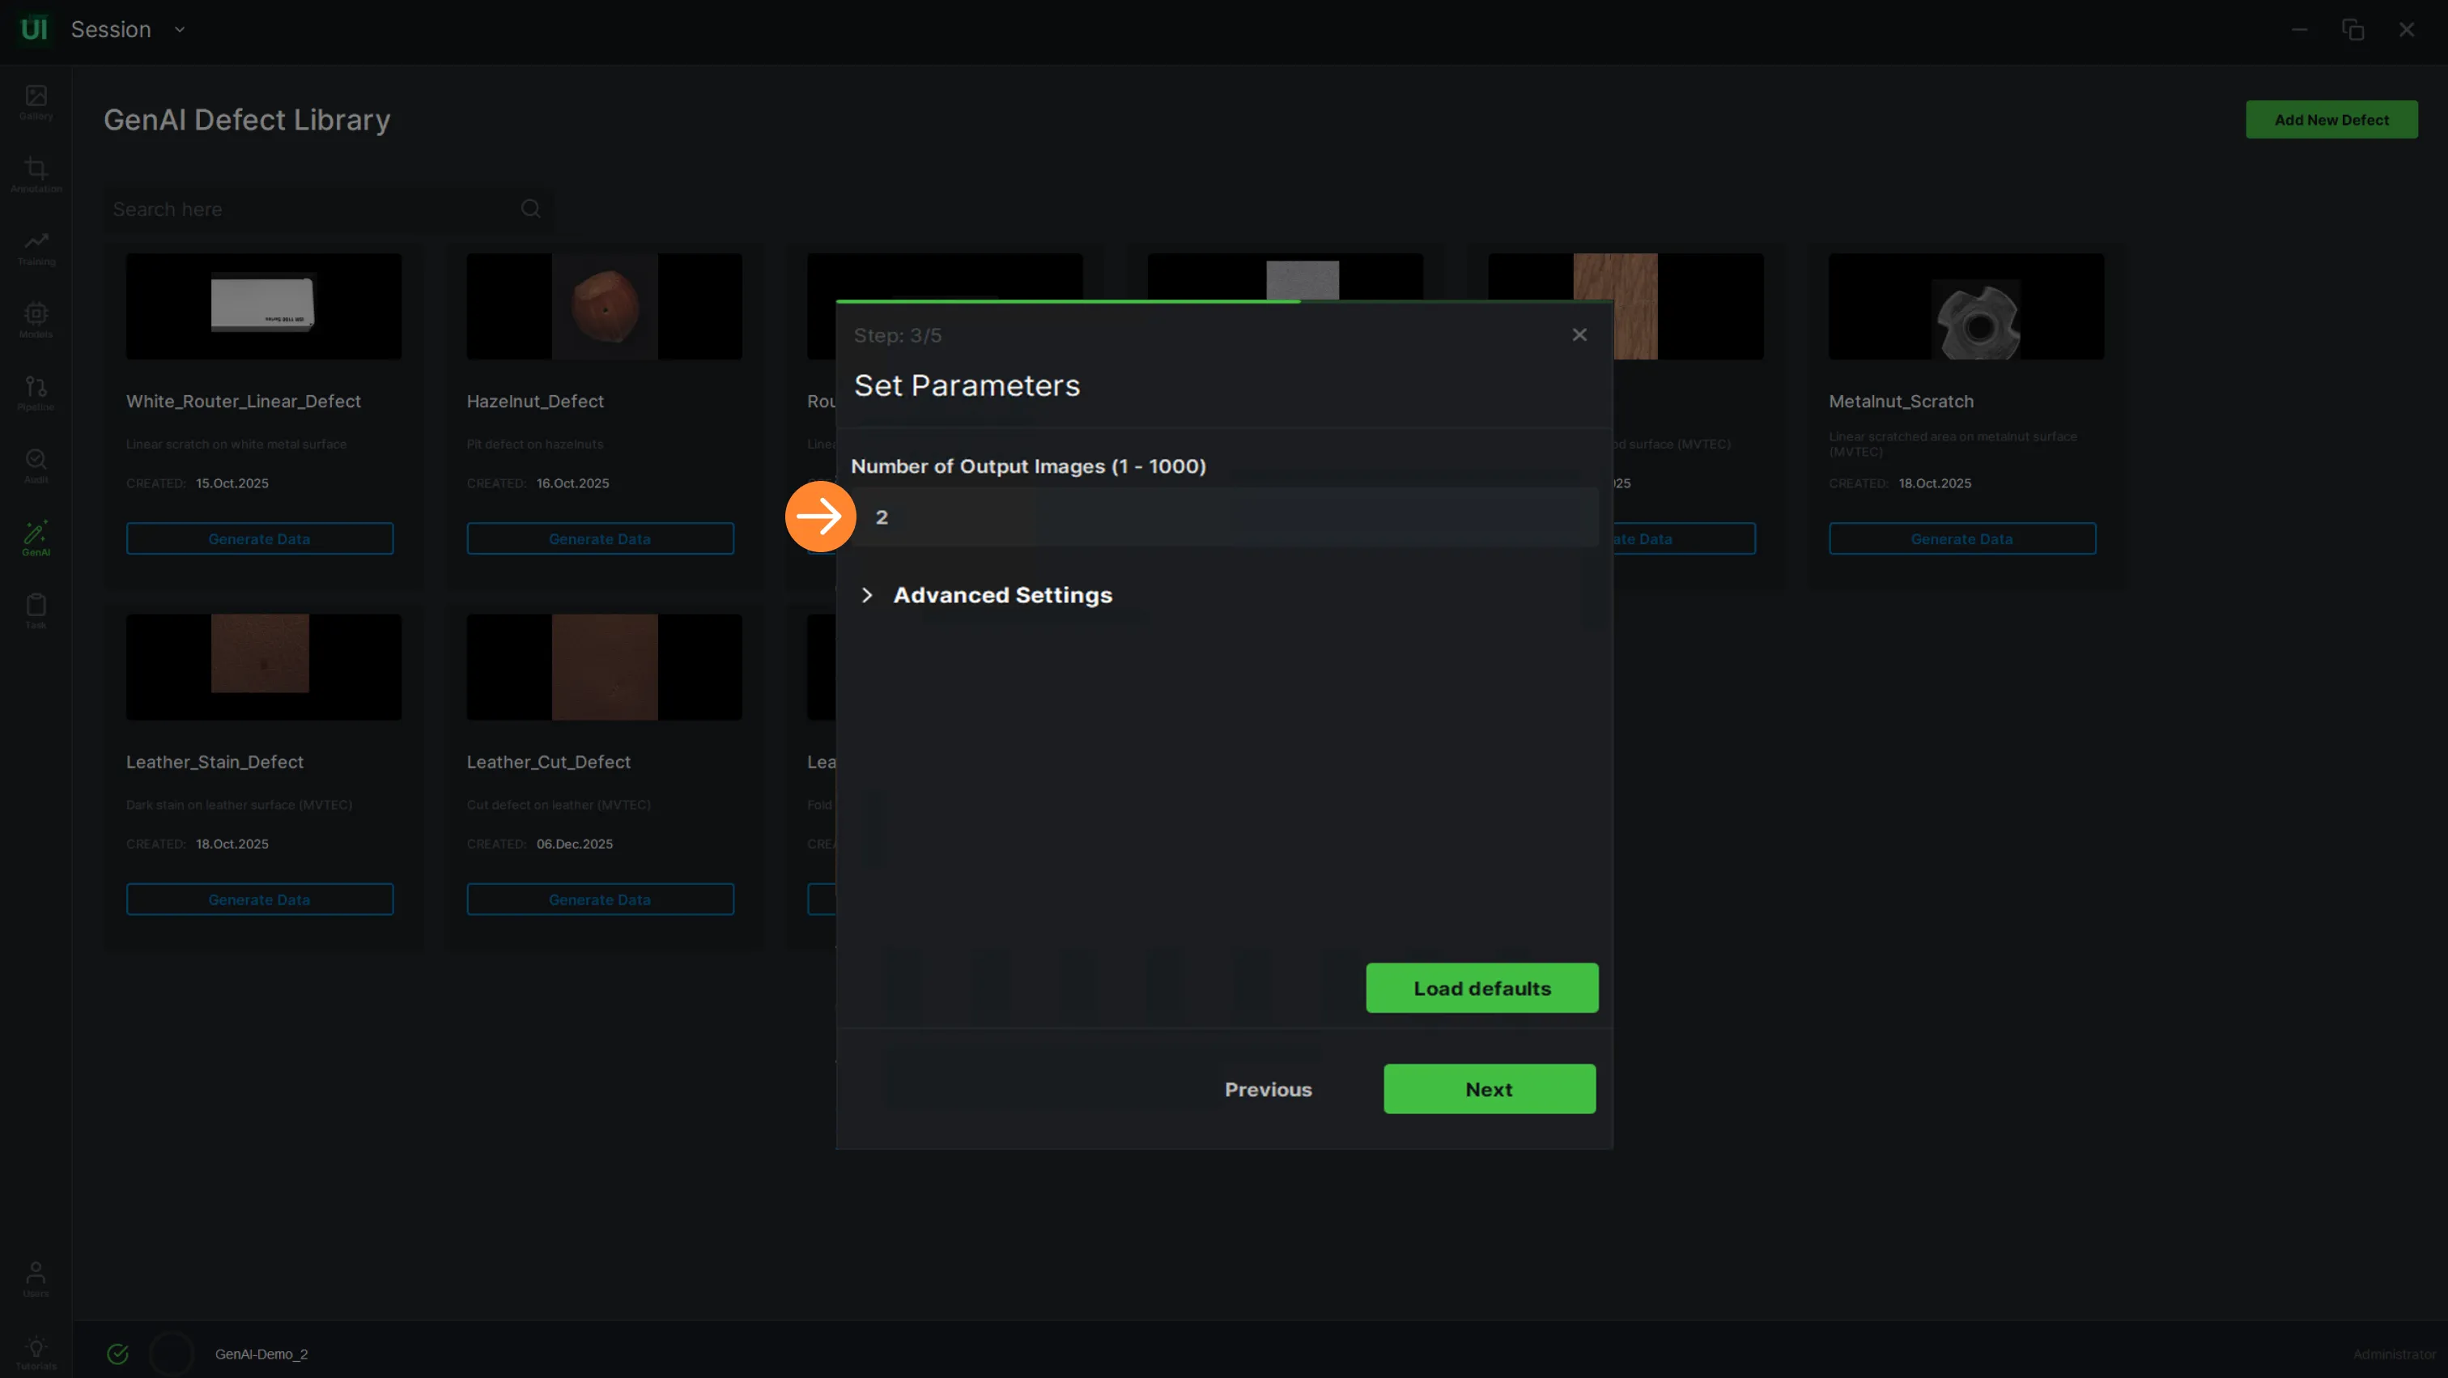Switch to the Audit sidebar section

pos(36,466)
